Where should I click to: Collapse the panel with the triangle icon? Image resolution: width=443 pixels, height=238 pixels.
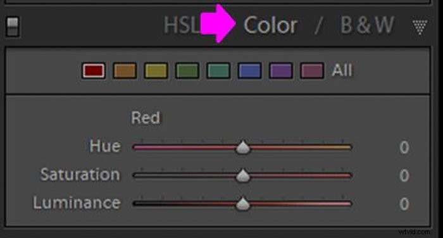point(420,27)
